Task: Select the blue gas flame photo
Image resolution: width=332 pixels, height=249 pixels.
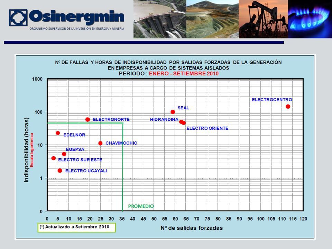Action: 310,19
